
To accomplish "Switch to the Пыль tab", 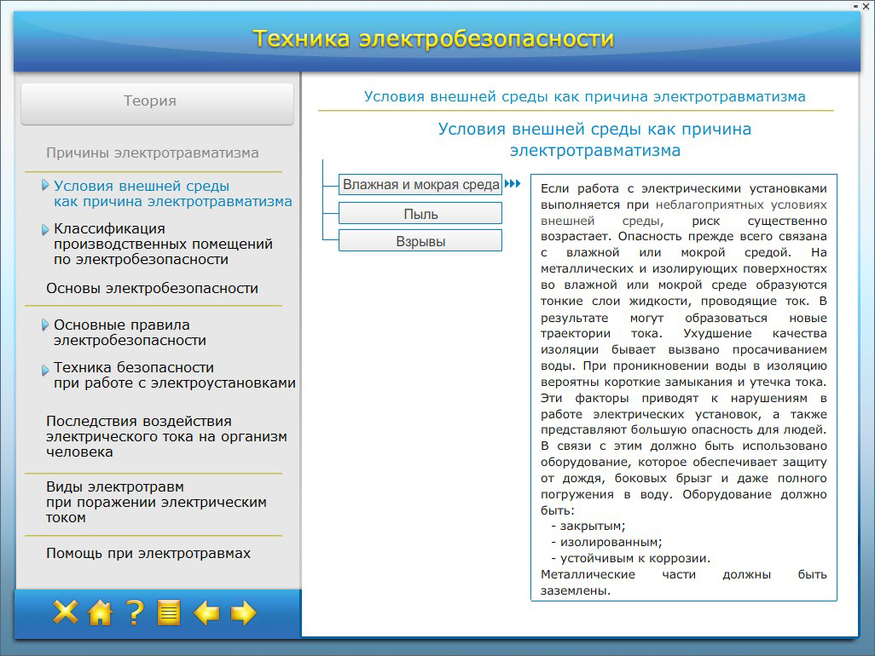I will point(420,214).
